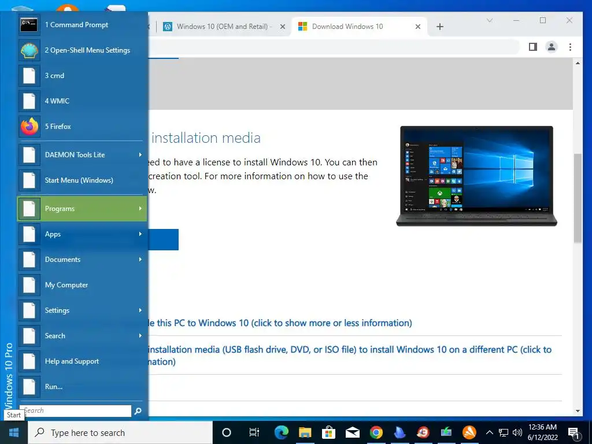Image resolution: width=592 pixels, height=444 pixels.
Task: Click the scrollbar up arrow
Action: tap(578, 62)
